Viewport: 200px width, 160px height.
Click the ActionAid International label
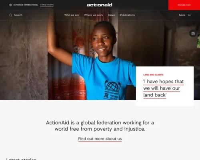(26, 5)
